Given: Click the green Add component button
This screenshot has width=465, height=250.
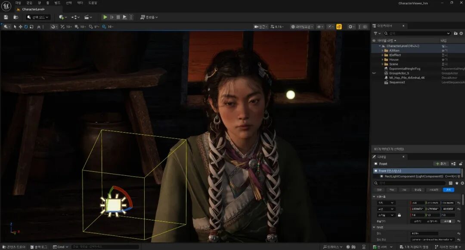Looking at the screenshot, I should (x=441, y=164).
